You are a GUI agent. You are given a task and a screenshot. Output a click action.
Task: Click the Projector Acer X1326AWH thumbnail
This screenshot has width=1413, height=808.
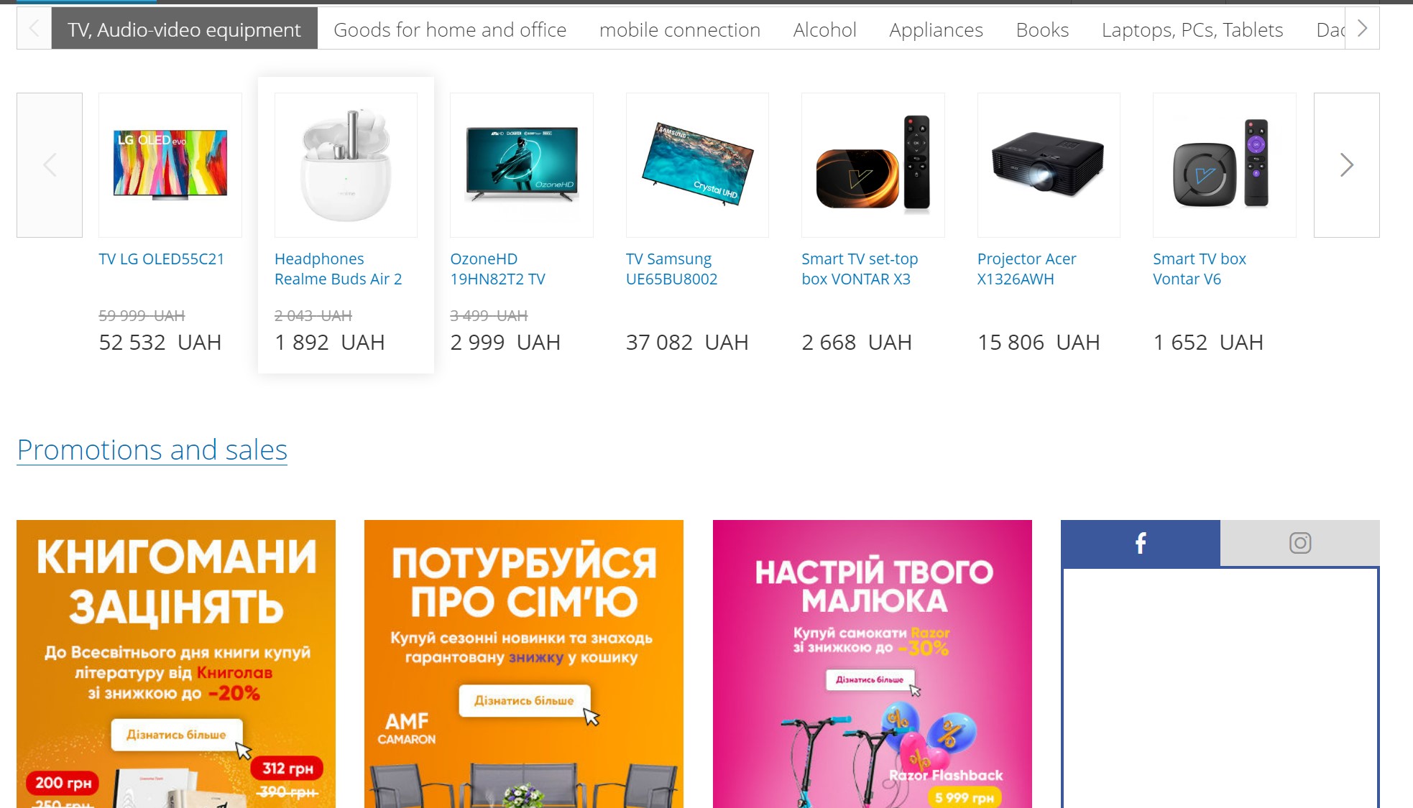1049,165
